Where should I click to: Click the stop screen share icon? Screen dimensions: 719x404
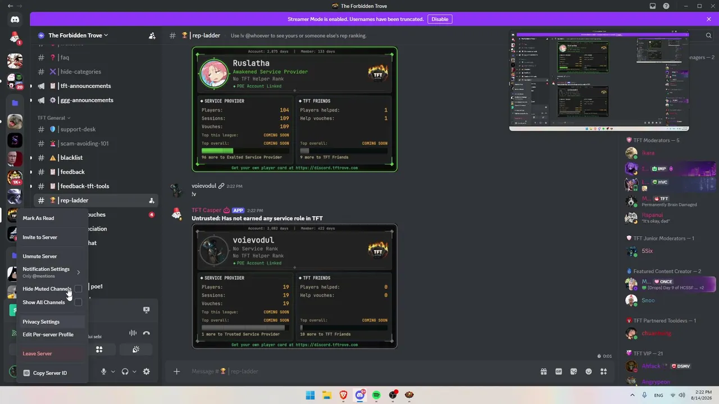[147, 310]
